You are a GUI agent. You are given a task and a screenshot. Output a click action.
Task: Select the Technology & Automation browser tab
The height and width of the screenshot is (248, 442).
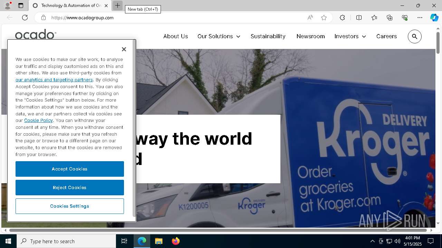coord(70,6)
